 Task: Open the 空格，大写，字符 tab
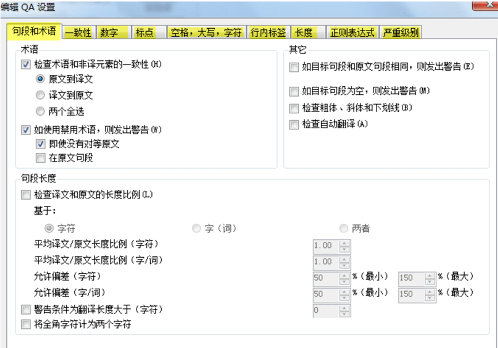click(x=206, y=32)
